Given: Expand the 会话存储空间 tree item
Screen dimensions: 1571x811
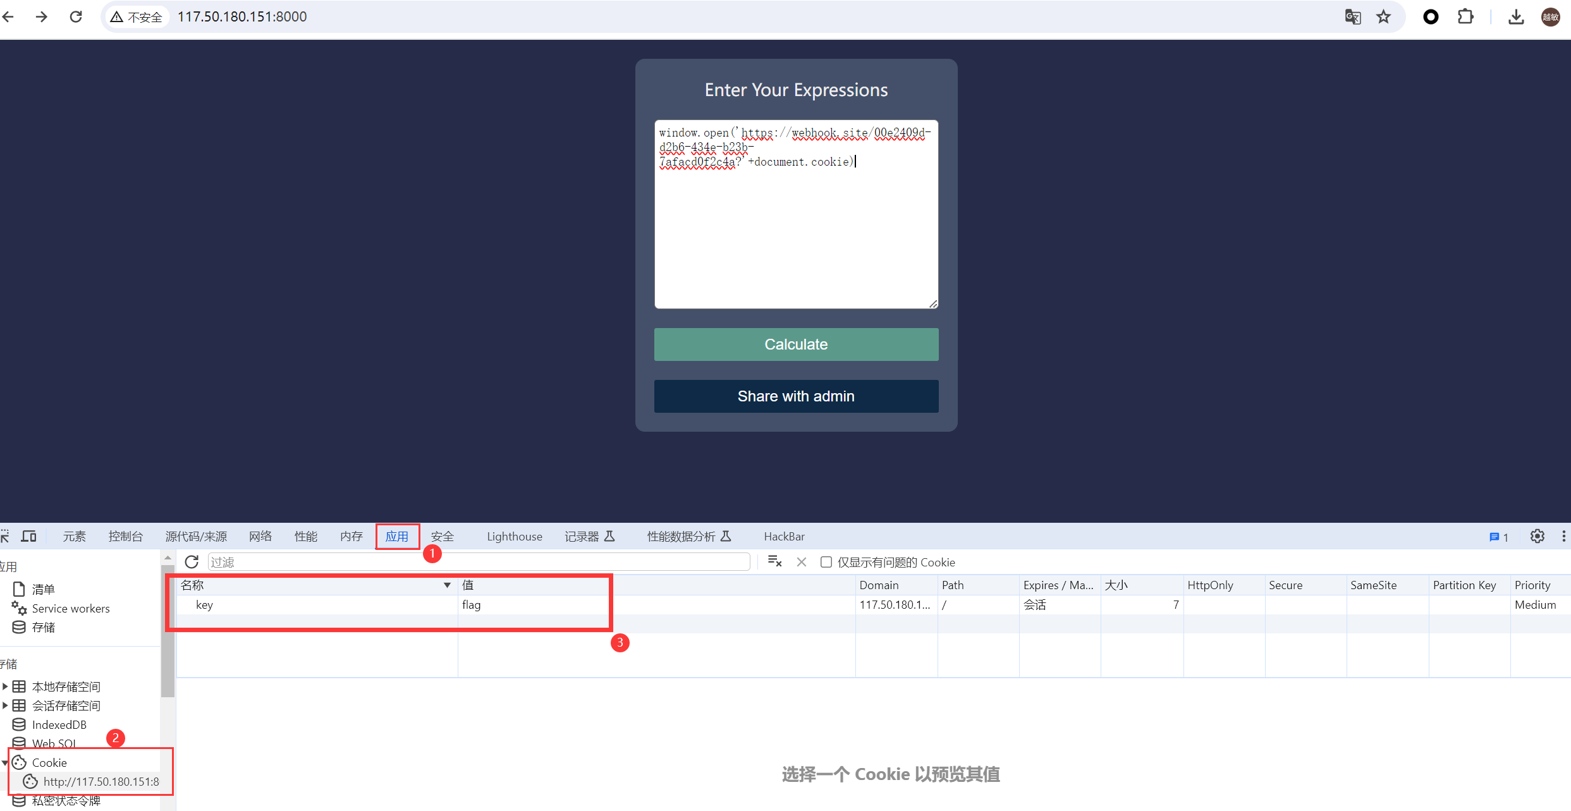Looking at the screenshot, I should click(5, 705).
